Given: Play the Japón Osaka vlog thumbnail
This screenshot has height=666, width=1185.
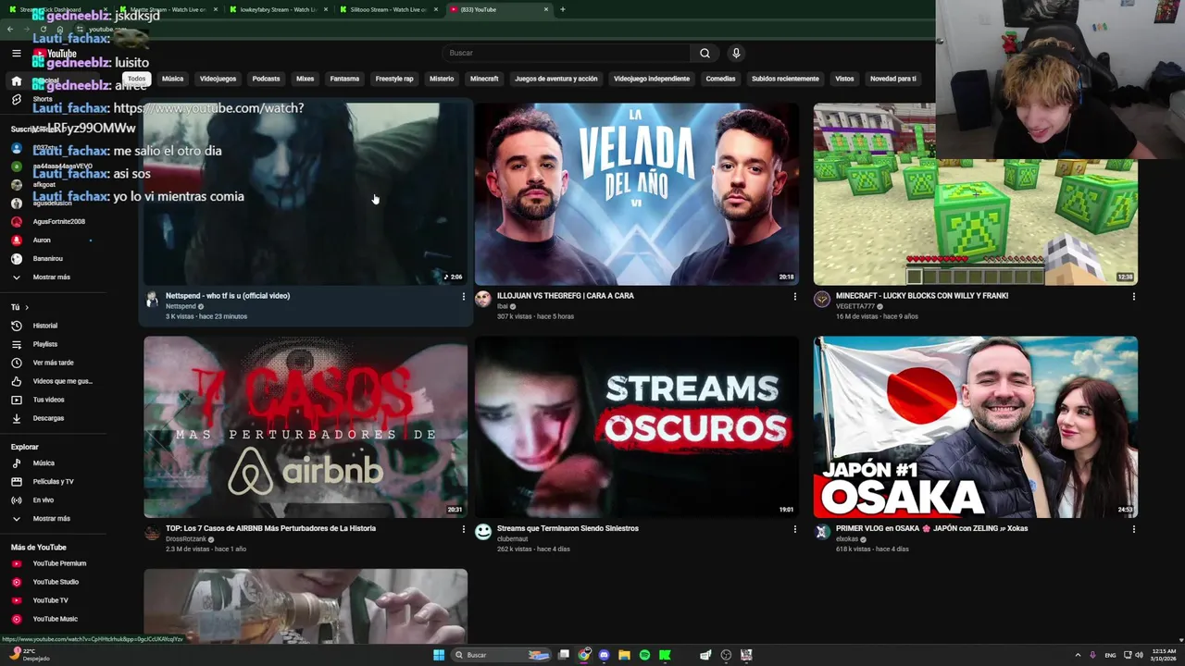Looking at the screenshot, I should tap(976, 426).
